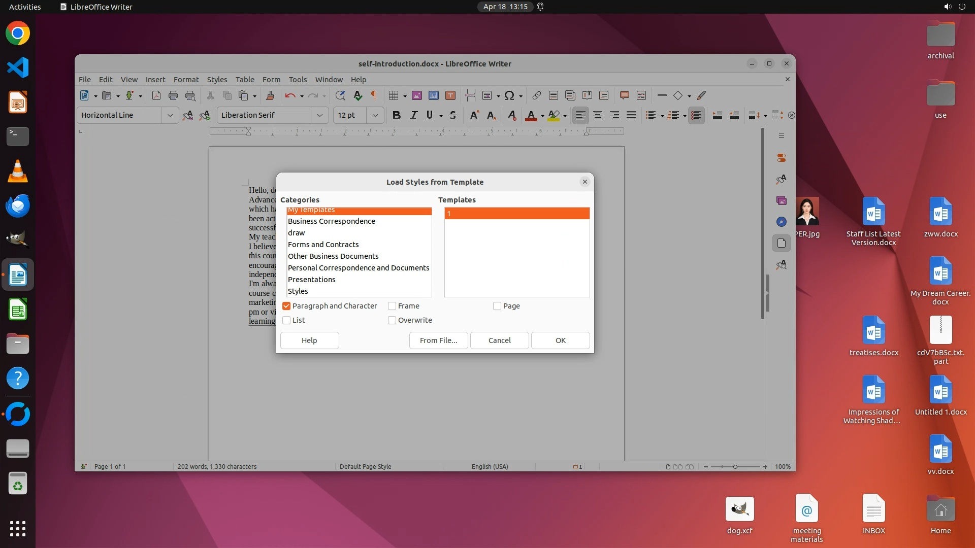Open the Navigator sidebar compass icon
975x548 pixels.
tap(781, 222)
